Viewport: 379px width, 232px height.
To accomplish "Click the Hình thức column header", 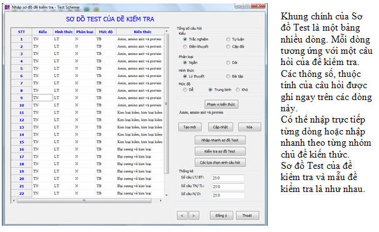I will (x=64, y=32).
